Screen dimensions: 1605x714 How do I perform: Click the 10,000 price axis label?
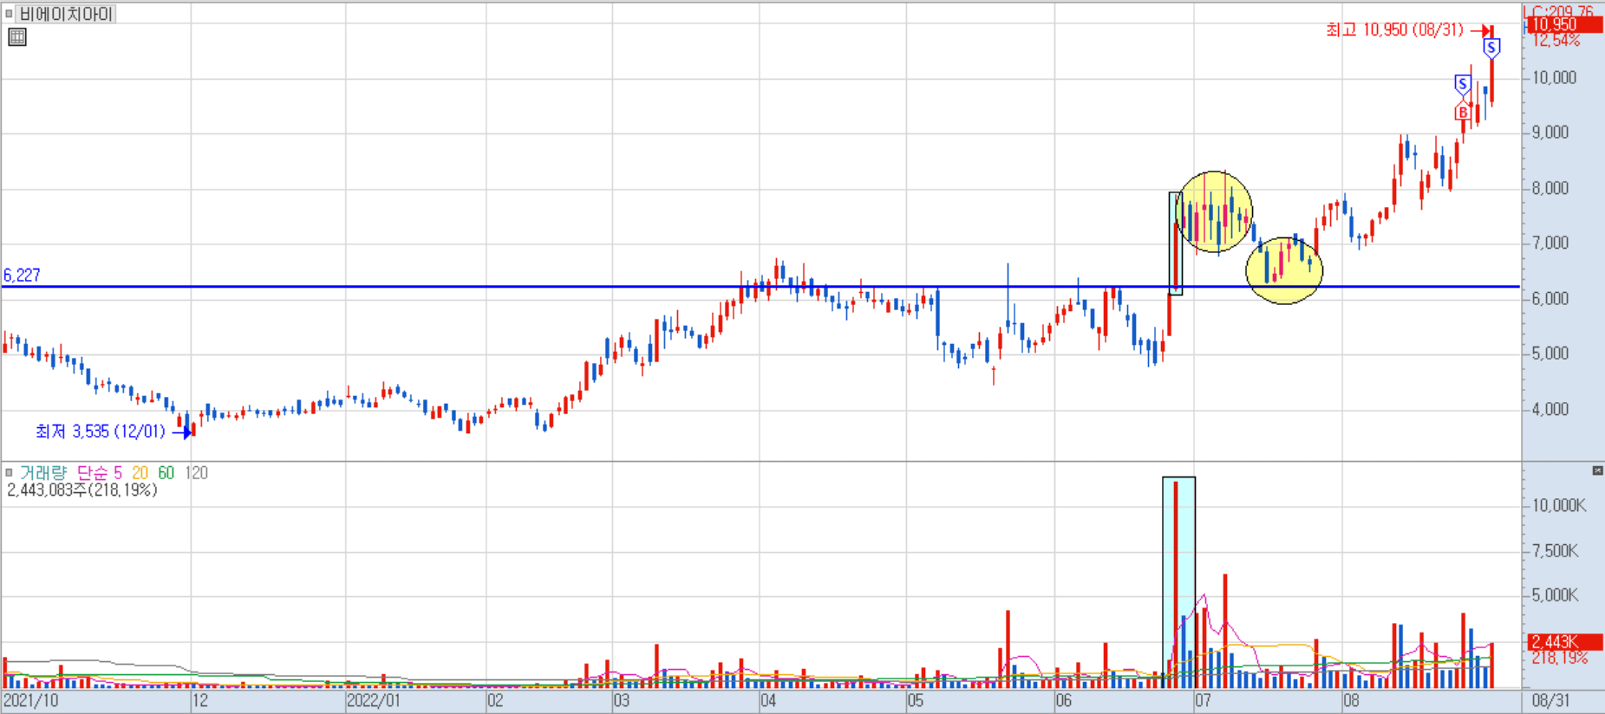pos(1554,78)
